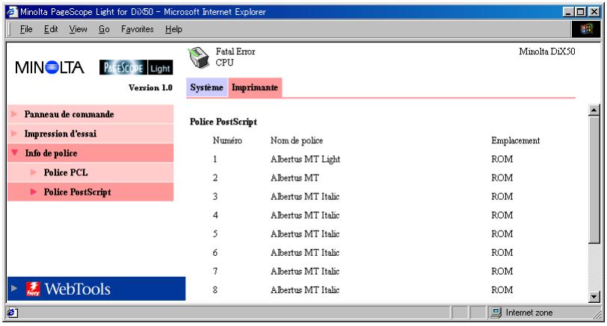Image resolution: width=607 pixels, height=326 pixels.
Task: Click the vertical scrollbar thumb
Action: (x=594, y=179)
